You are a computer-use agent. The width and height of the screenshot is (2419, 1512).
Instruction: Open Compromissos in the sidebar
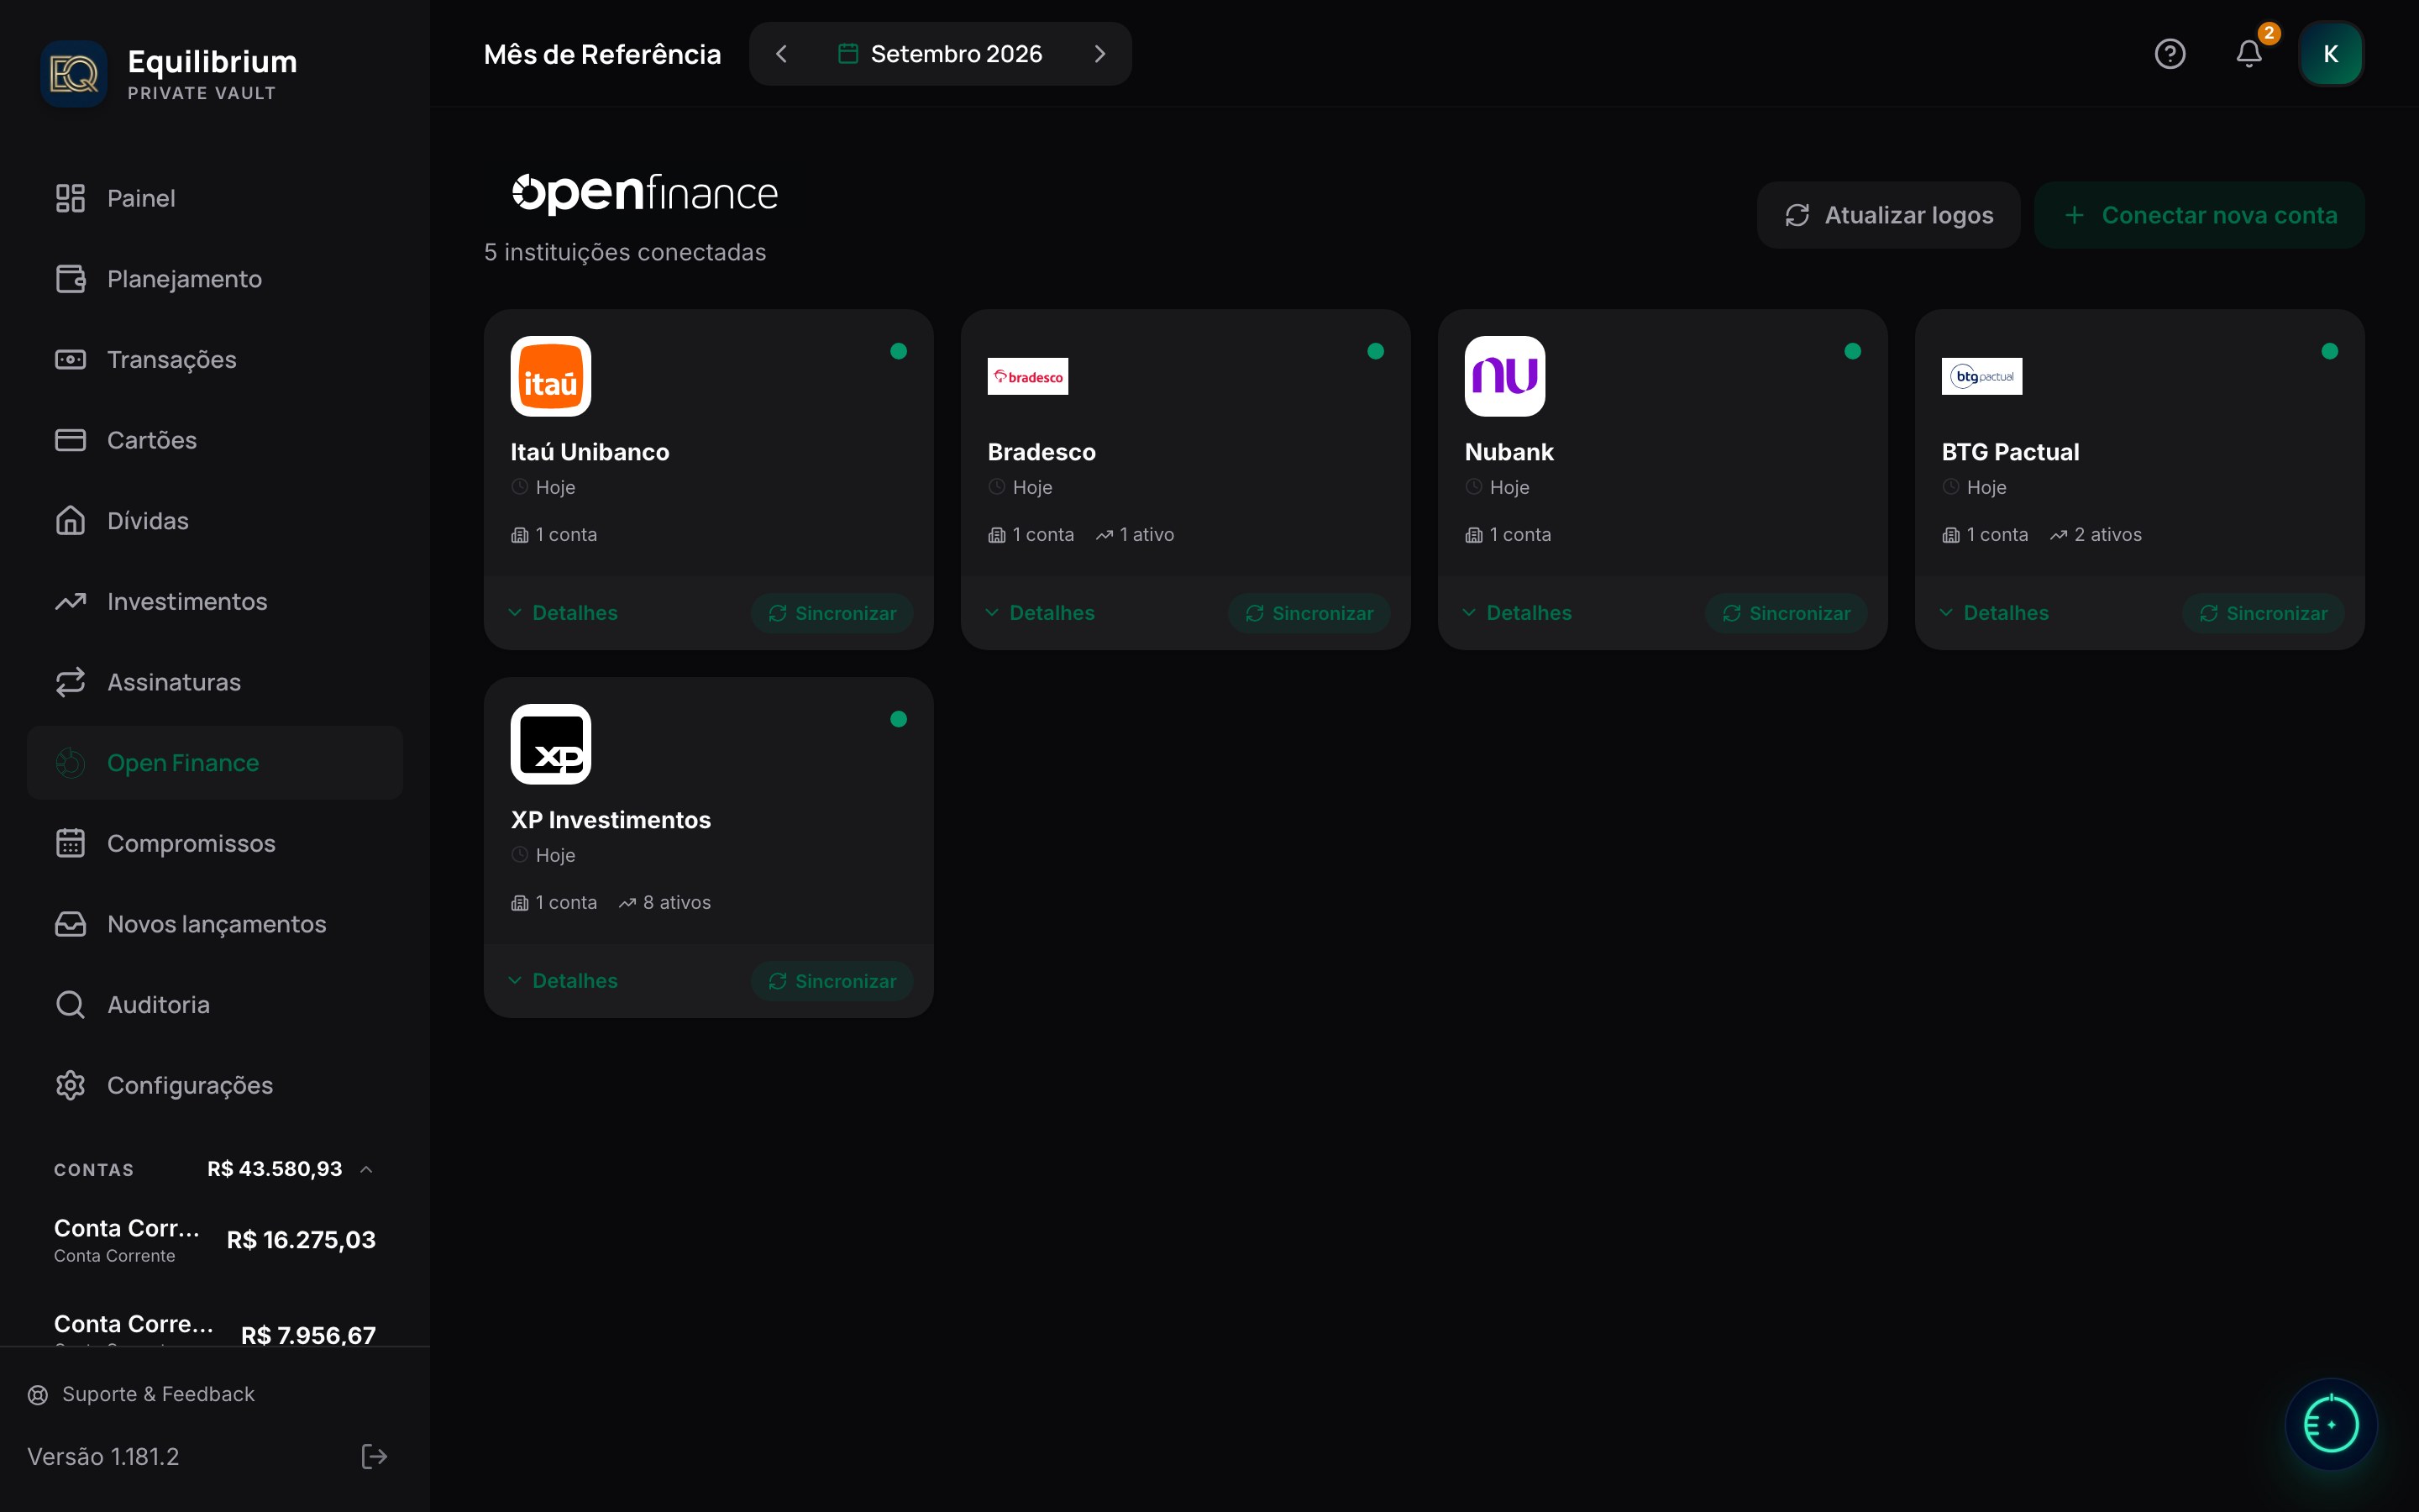coord(215,843)
